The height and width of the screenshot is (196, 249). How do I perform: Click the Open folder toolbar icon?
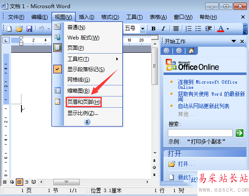click(19, 29)
